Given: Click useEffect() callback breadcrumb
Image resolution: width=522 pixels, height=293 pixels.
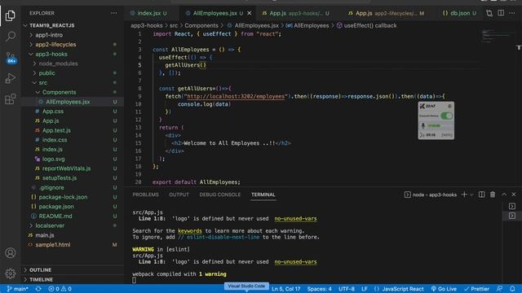Looking at the screenshot, I should [366, 25].
